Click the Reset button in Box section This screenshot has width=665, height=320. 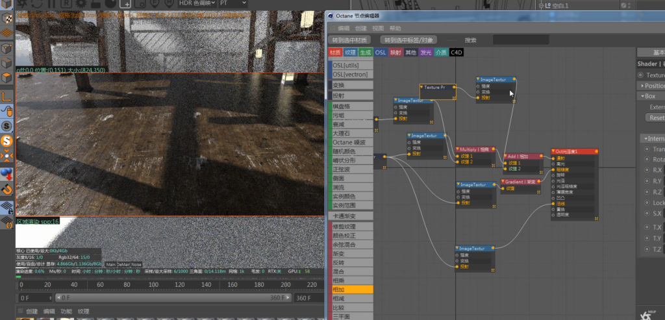pos(655,117)
